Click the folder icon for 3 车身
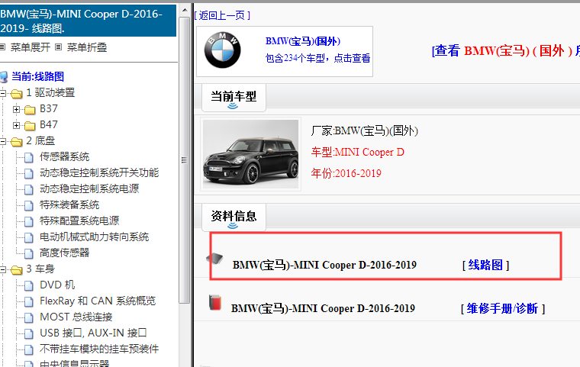This screenshot has width=580, height=367. [x=16, y=269]
